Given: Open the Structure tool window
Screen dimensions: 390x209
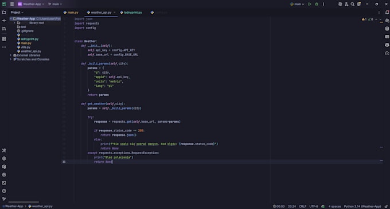Looking at the screenshot, I should click(4, 39).
